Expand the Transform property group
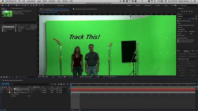 (10, 96)
